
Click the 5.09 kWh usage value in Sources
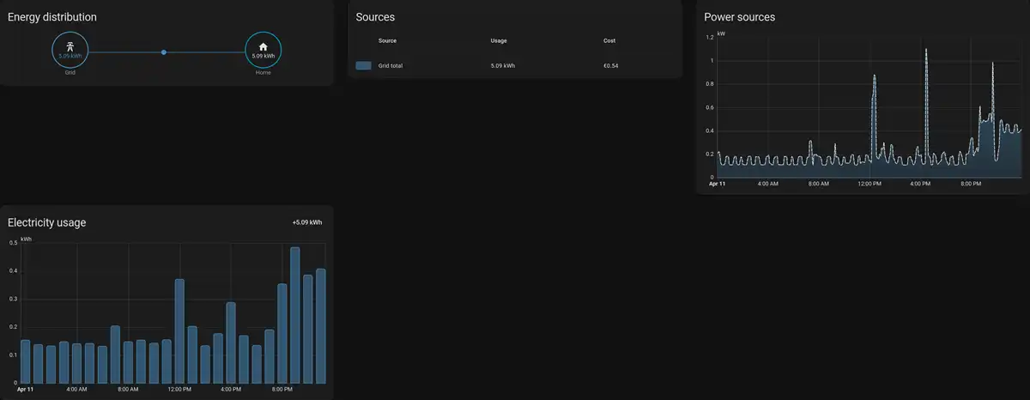coord(503,65)
